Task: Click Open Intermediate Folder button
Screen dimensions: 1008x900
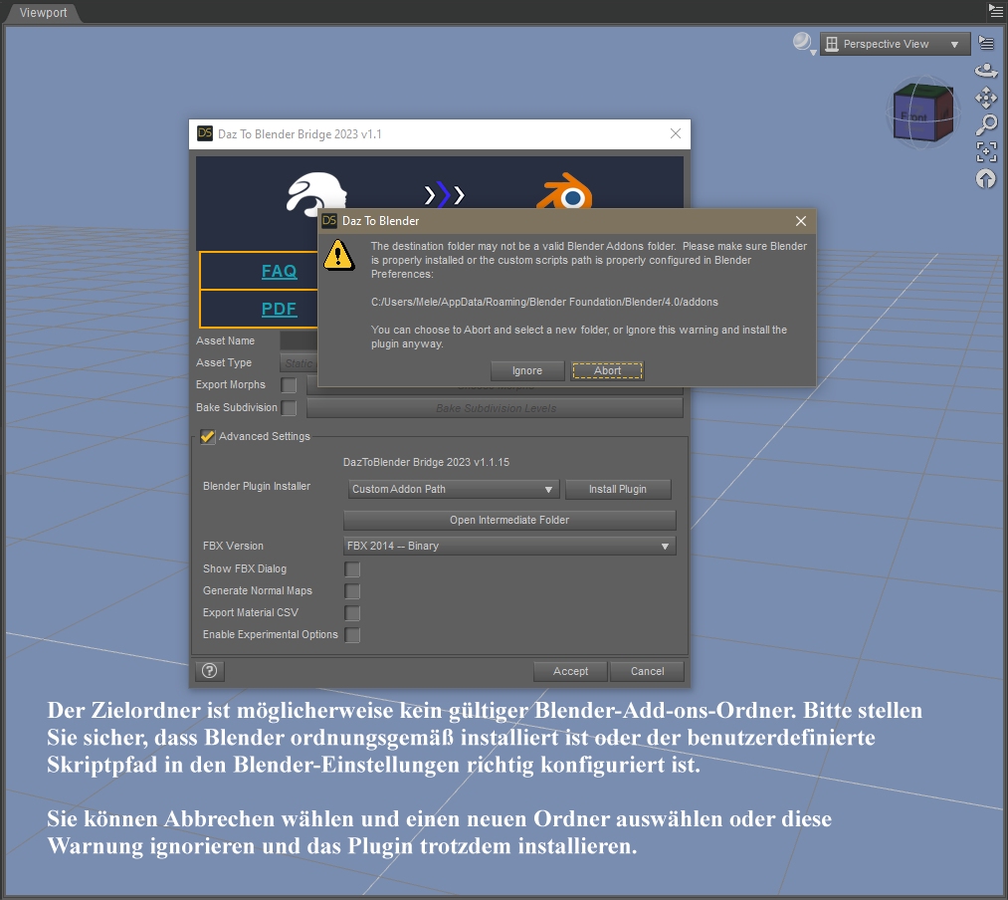Action: 509,520
